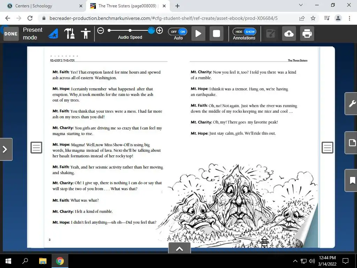This screenshot has height=268, width=357.
Task: Toggle the Annotations HIDE/SHOW switch
Action: [244, 32]
